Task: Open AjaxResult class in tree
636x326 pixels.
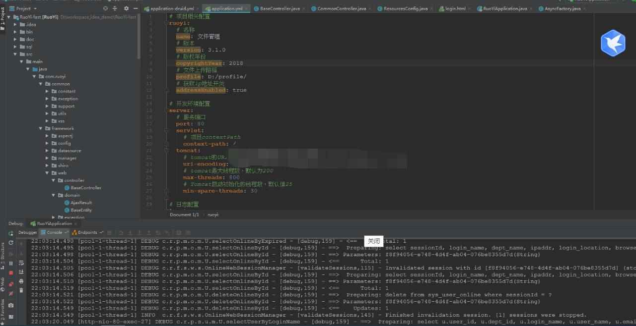Action: click(x=78, y=203)
